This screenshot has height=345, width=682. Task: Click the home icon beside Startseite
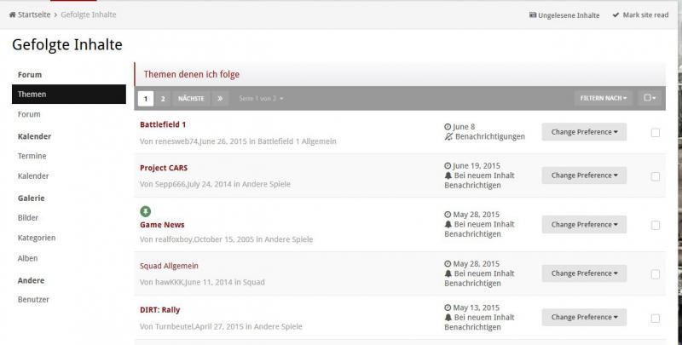click(x=12, y=15)
